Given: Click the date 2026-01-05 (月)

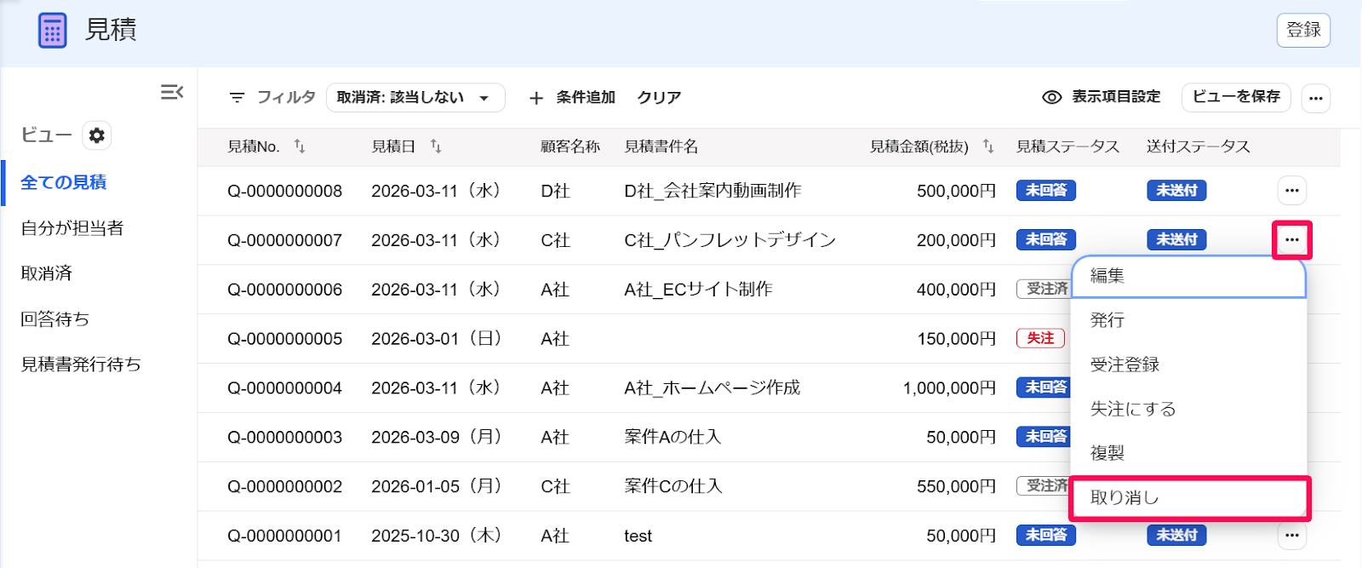Looking at the screenshot, I should point(436,487).
